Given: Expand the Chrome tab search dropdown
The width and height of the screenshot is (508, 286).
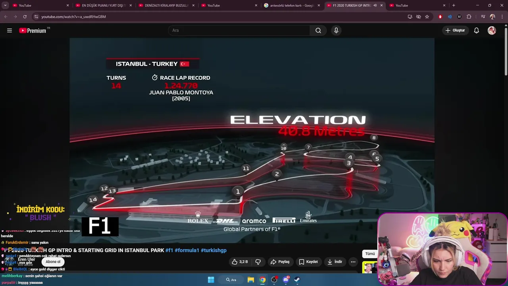Looking at the screenshot, I should point(5,6).
